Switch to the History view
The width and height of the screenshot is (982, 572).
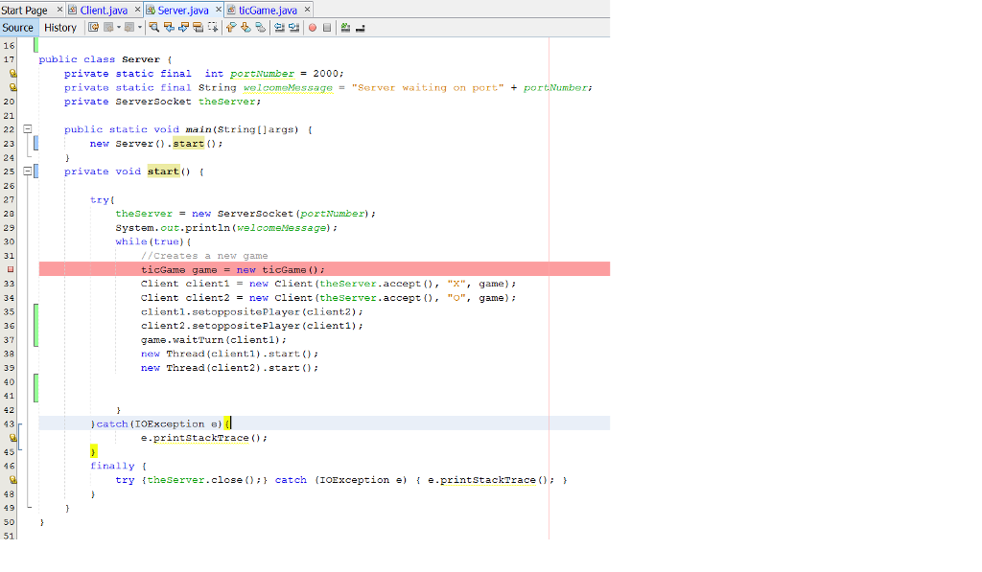click(x=59, y=27)
